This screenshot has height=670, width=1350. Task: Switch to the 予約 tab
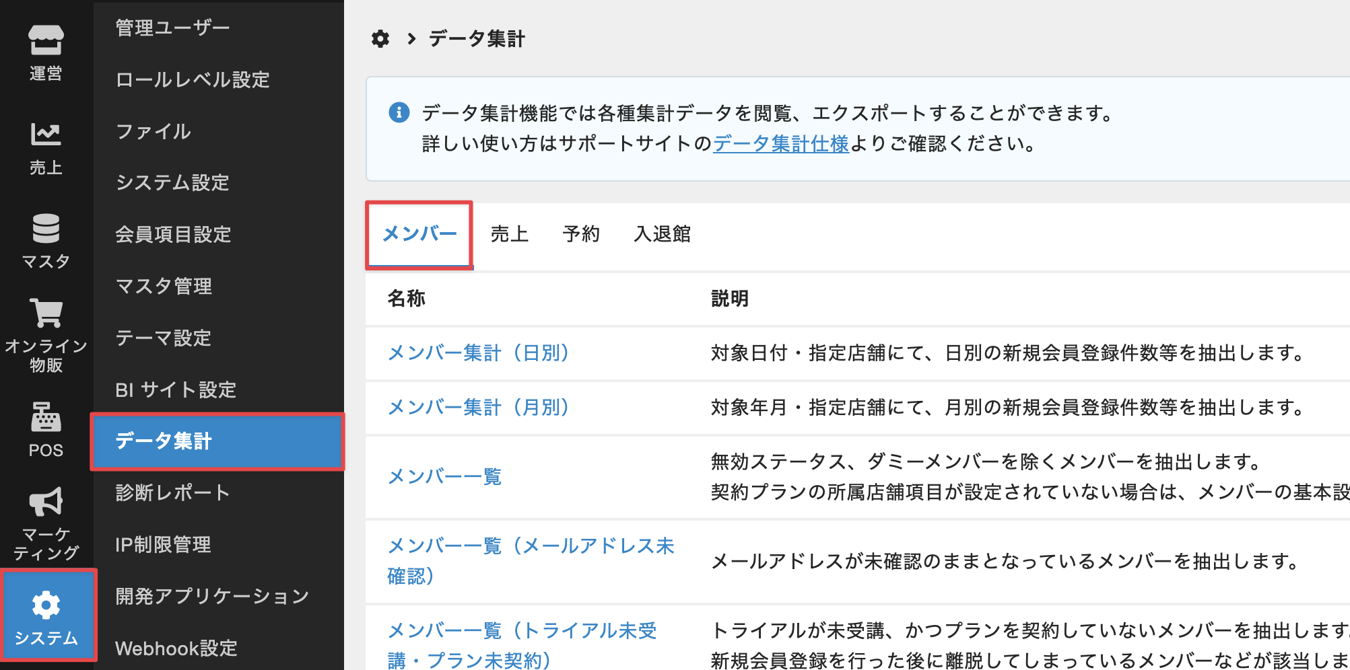580,234
